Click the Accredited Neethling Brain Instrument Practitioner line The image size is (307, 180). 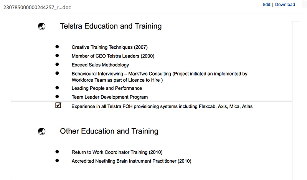(131, 161)
